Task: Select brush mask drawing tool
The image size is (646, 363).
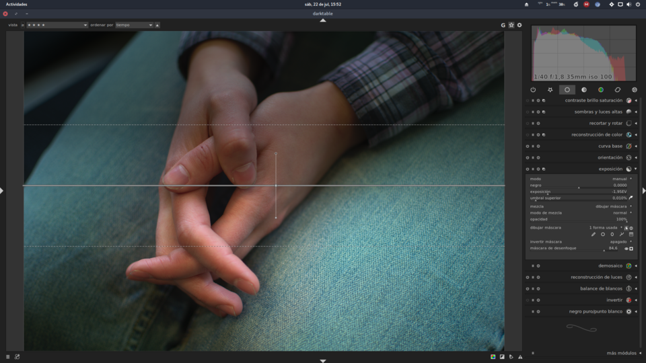Action: pos(594,235)
